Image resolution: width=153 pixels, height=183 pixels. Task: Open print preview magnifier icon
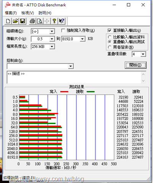click(x=40, y=21)
